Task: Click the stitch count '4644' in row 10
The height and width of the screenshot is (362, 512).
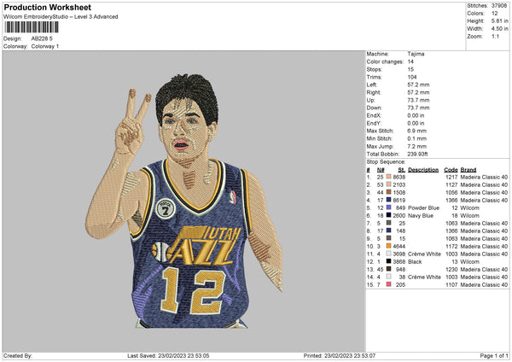Action: pos(399,247)
